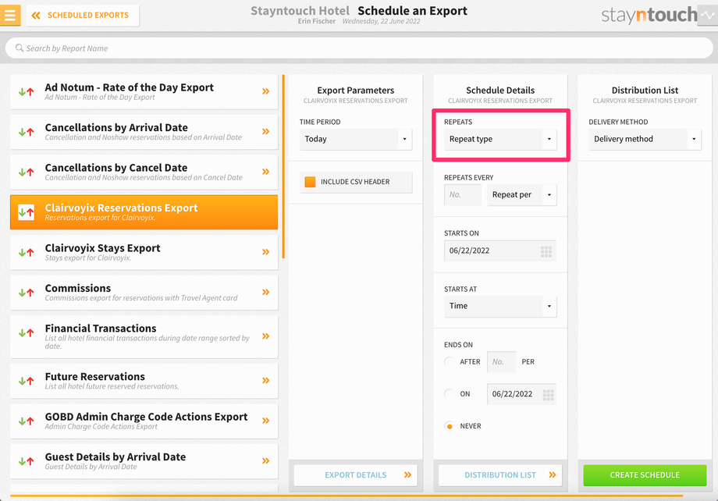Open the Starts At Time dropdown
The width and height of the screenshot is (718, 501).
500,306
